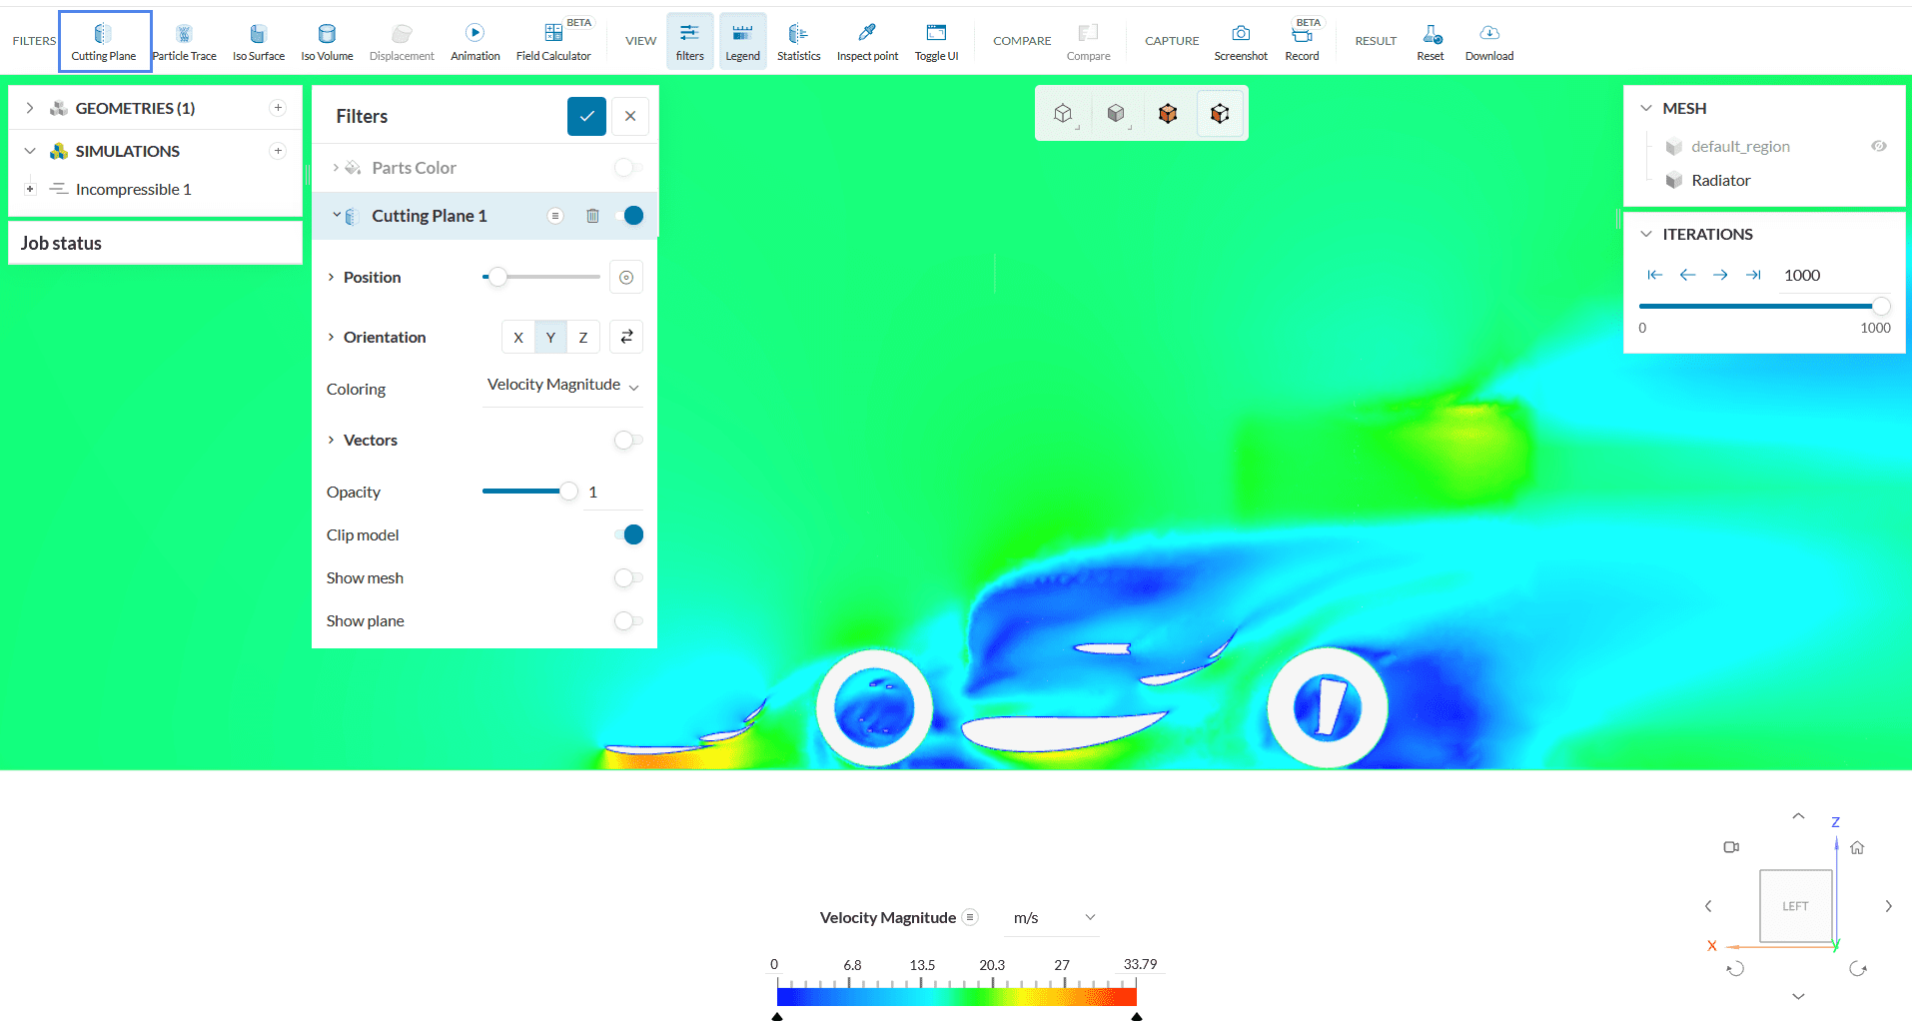Select the Radiator mesh entry

click(1720, 181)
